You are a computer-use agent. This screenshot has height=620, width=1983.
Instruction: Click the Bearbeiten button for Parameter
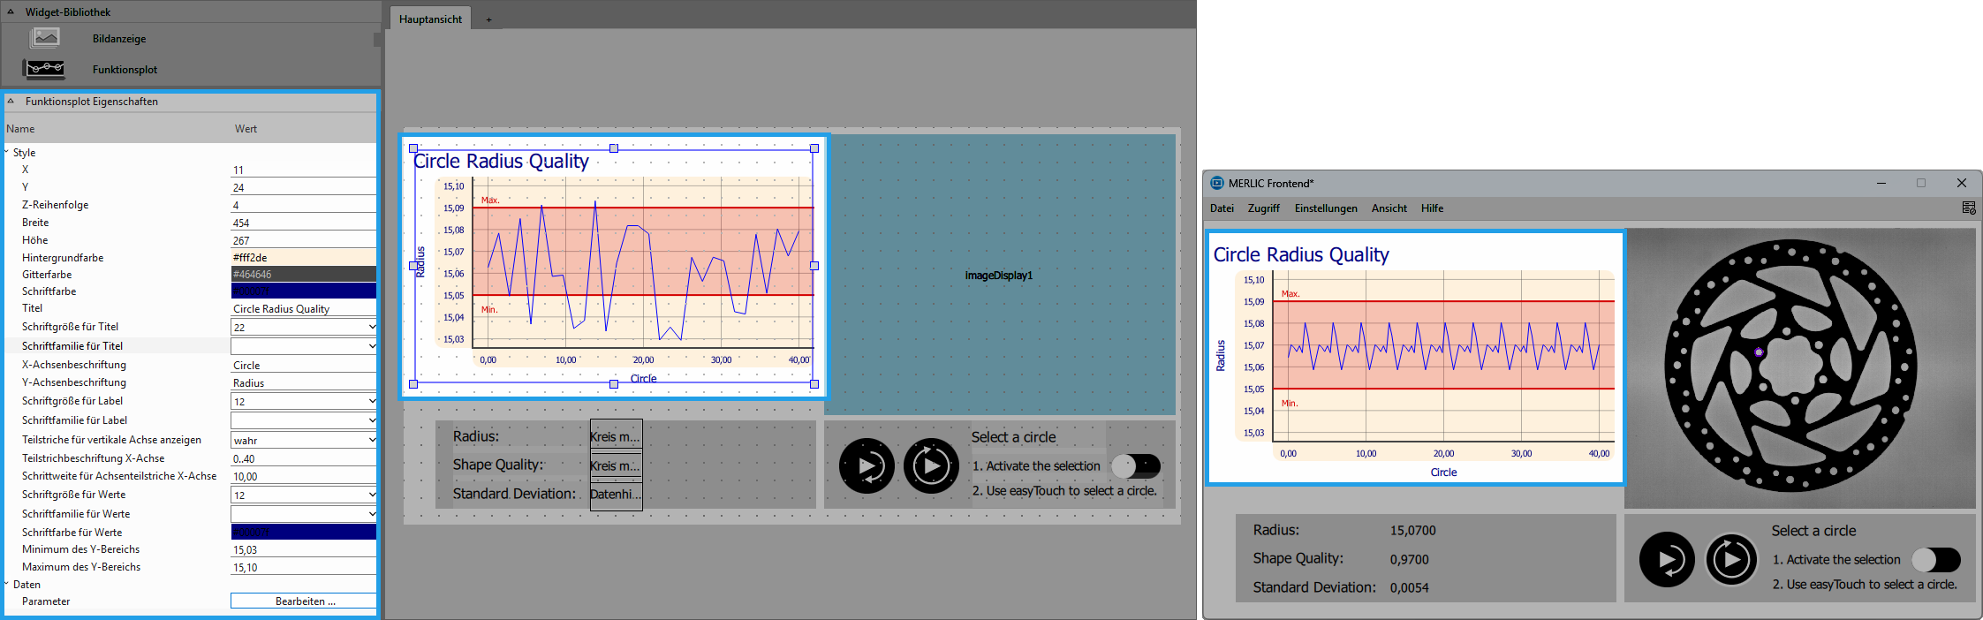(304, 601)
